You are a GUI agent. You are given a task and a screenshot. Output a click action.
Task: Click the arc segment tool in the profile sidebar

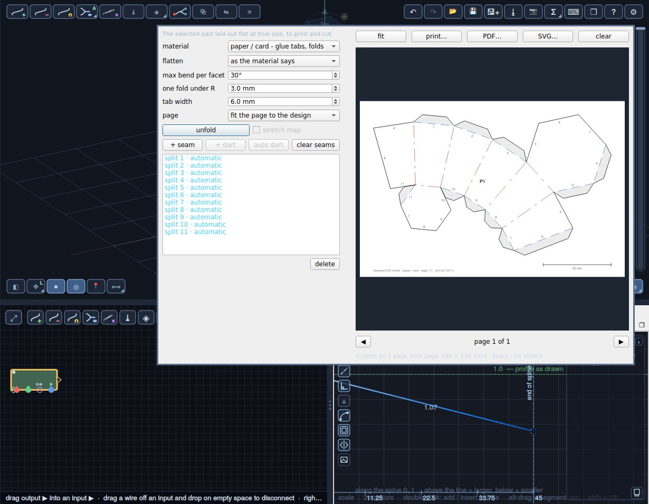click(344, 415)
